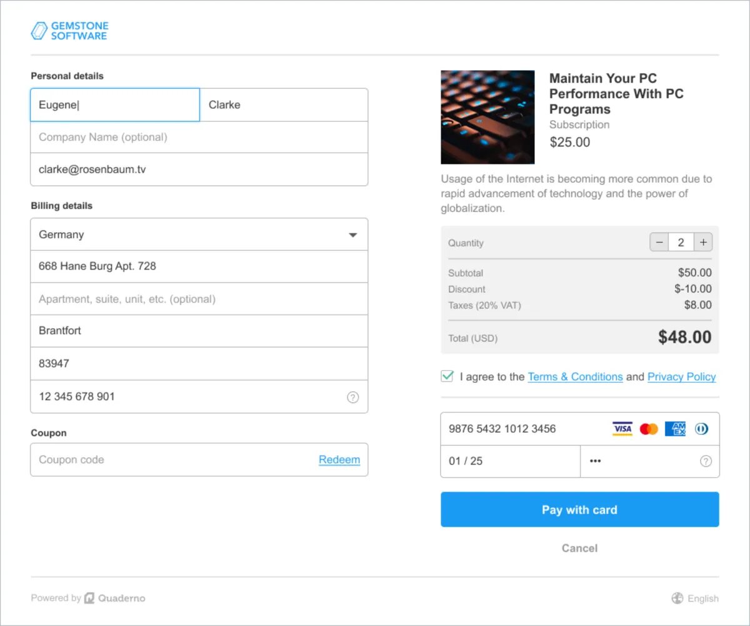Open the Privacy Policy link
Image resolution: width=750 pixels, height=626 pixels.
point(681,376)
